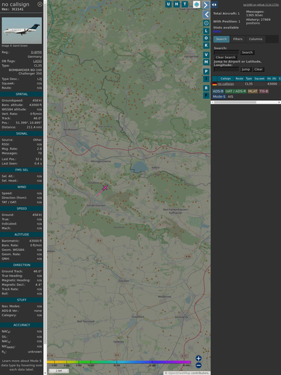Image resolution: width=281 pixels, height=375 pixels.
Task: Toggle the double-arrow sidebar width button
Action: (x=214, y=5)
